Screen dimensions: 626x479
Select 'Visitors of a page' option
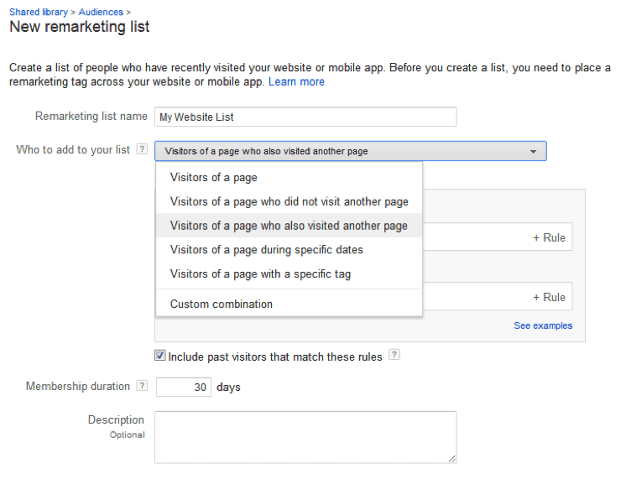click(214, 178)
